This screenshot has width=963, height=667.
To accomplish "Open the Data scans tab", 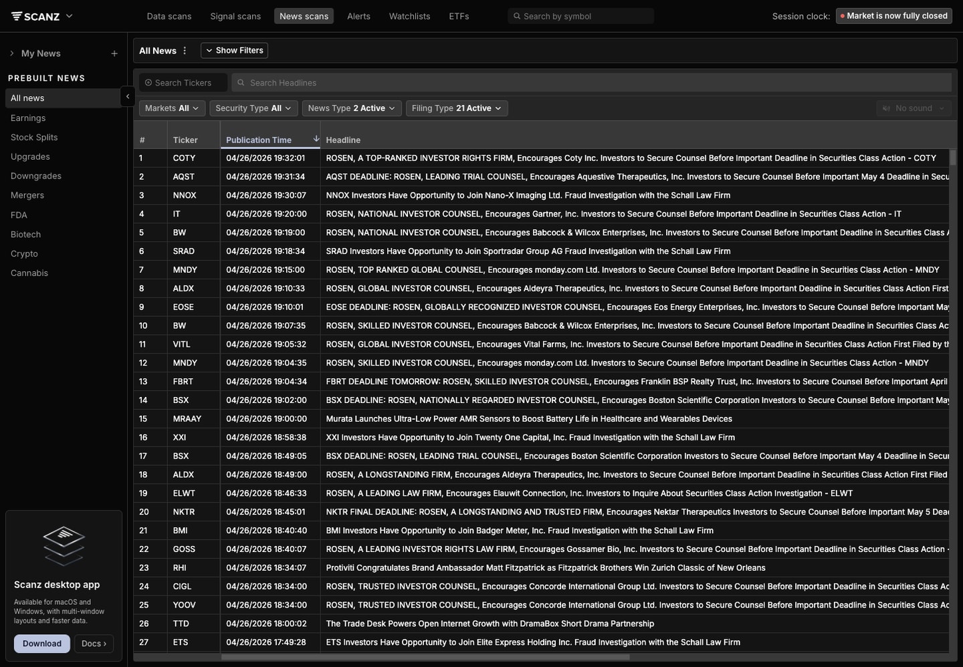I will tap(169, 16).
